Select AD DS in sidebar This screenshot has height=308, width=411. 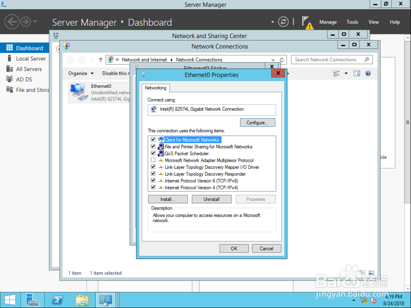25,79
